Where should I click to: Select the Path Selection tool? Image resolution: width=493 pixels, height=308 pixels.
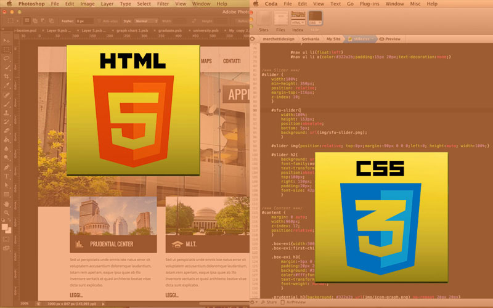pyautogui.click(x=6, y=185)
